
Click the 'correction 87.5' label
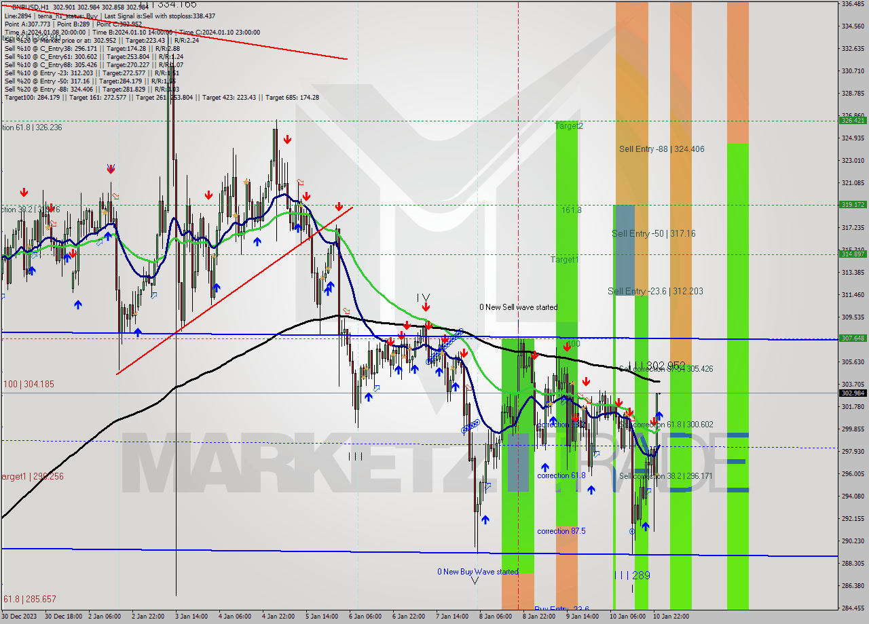pyautogui.click(x=561, y=531)
